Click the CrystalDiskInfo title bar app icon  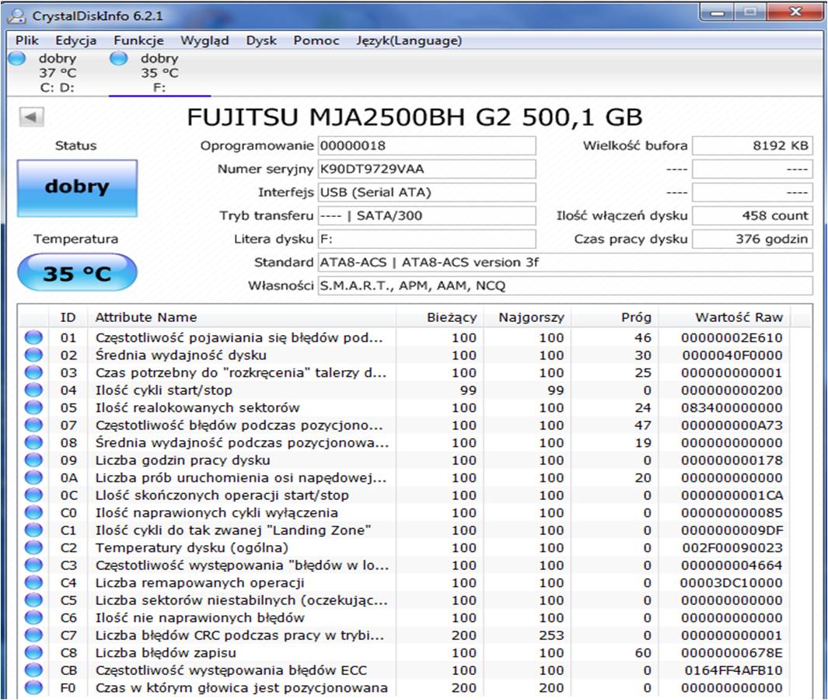(17, 16)
